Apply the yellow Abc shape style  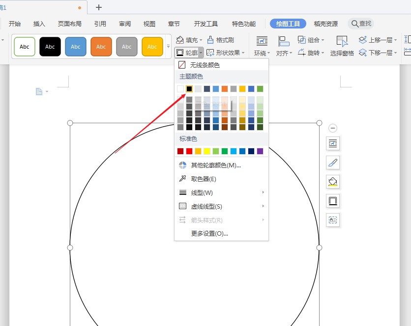click(x=152, y=47)
